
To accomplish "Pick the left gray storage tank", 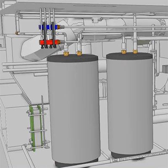I will 73,110.
